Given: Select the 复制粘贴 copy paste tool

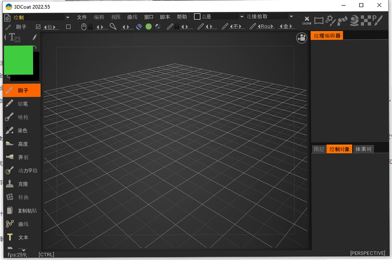Looking at the screenshot, I should click(x=22, y=211).
